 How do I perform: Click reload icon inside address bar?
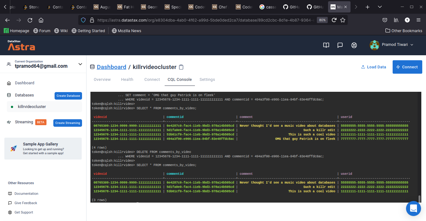334,20
